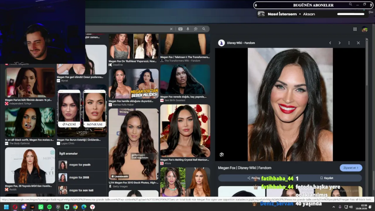
Task: Open the Body Optimist all-black outfit thumbnail
Action: [x=30, y=122]
